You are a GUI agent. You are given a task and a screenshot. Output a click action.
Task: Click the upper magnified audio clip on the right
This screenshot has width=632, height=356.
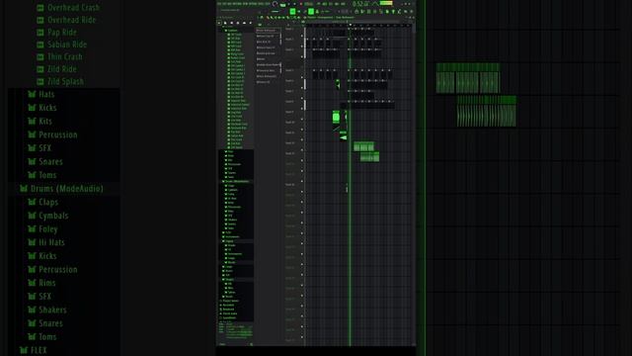tap(468, 78)
